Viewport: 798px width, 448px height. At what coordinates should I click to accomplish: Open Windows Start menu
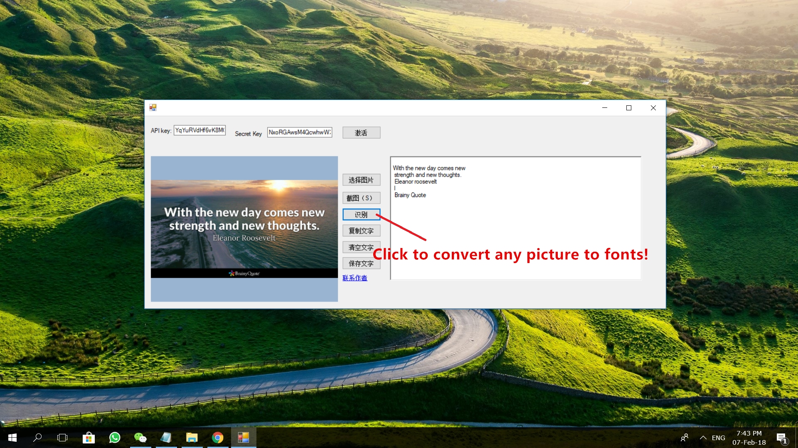[12, 438]
